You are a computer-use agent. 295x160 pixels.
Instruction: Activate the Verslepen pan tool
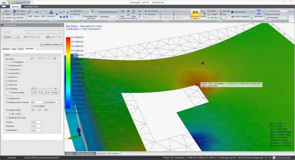[x=212, y=14]
